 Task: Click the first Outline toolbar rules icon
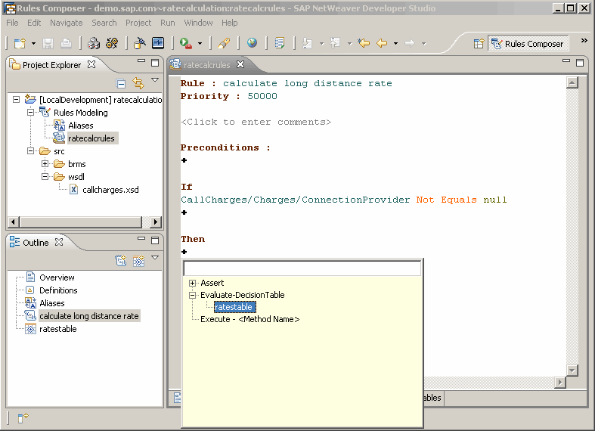coord(121,261)
